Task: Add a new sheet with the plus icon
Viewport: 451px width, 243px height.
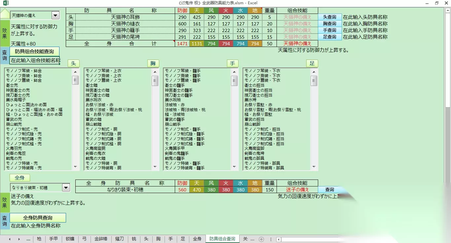Action: coord(261,239)
